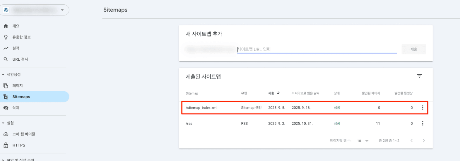
Task: Open more options for /rss row
Action: point(423,123)
